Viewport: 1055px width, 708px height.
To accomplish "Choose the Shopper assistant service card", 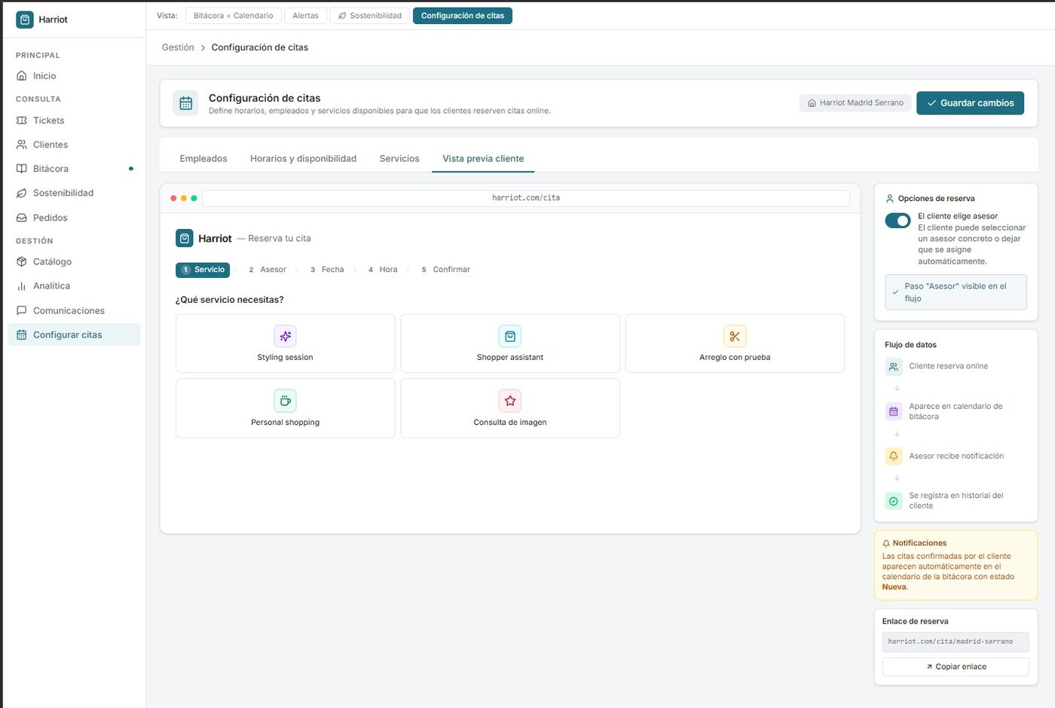I will [x=510, y=343].
